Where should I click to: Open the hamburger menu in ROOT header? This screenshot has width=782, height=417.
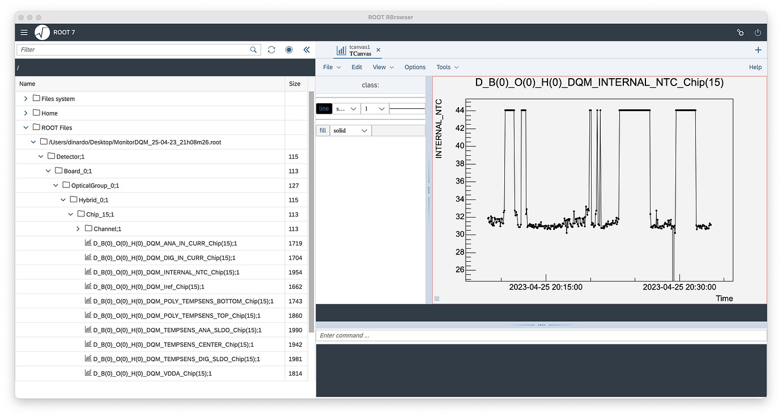[x=24, y=32]
